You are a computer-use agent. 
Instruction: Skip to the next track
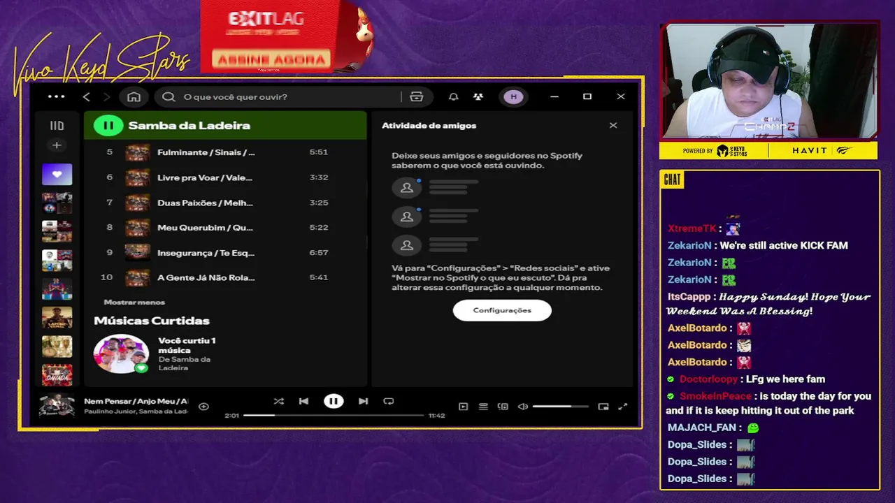363,401
